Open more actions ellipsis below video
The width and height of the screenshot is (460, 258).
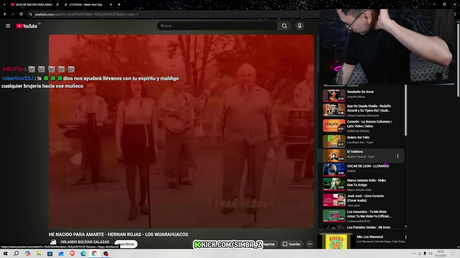(x=310, y=244)
